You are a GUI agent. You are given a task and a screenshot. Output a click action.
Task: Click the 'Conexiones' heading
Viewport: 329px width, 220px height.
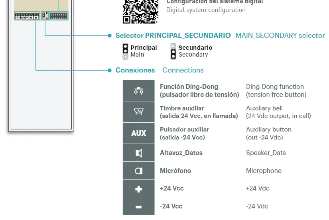coord(135,70)
